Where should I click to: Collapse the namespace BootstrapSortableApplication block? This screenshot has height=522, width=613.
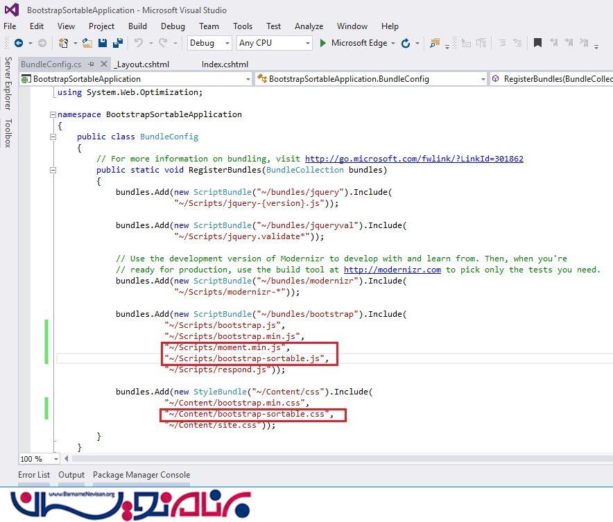52,114
